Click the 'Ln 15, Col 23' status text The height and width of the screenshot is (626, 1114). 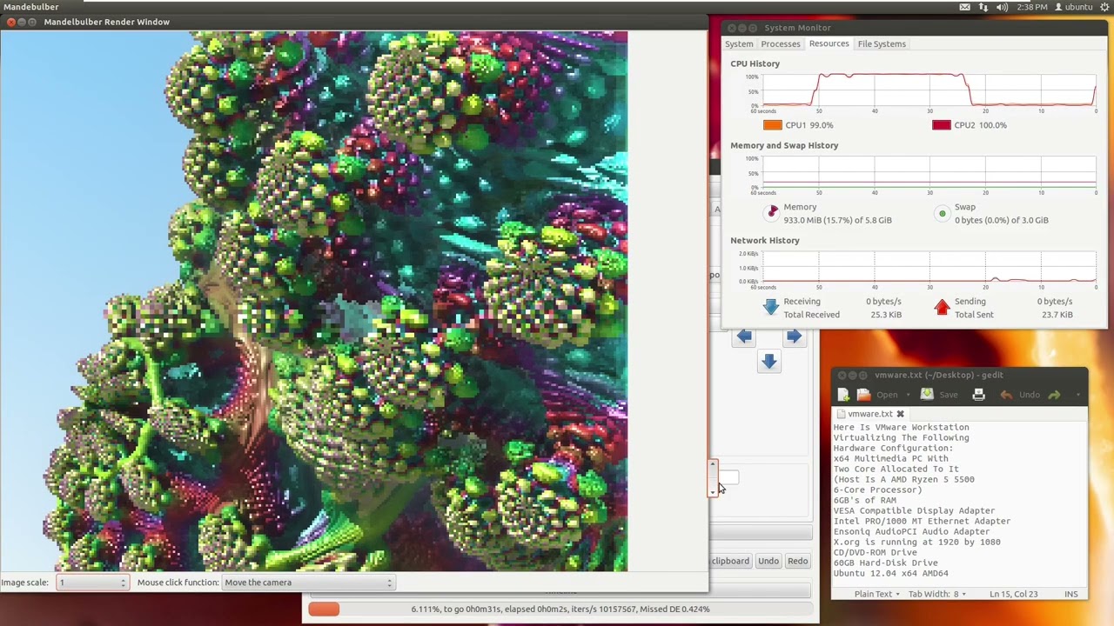[x=1013, y=594]
